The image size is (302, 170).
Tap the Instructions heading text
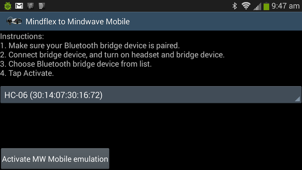(x=22, y=36)
